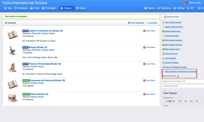Open Language and literature (Grade 10) class
The width and height of the screenshot is (204, 122).
pos(47,80)
